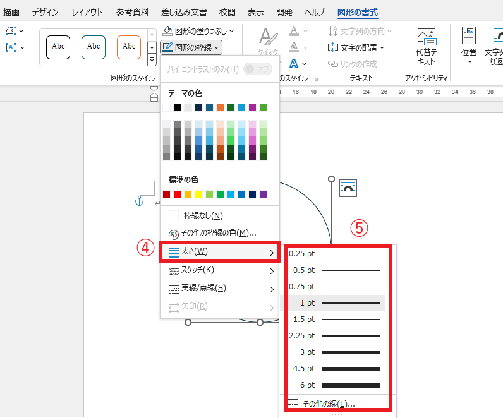Click the shape's top-right resize handle
The width and height of the screenshot is (503, 418).
331,179
